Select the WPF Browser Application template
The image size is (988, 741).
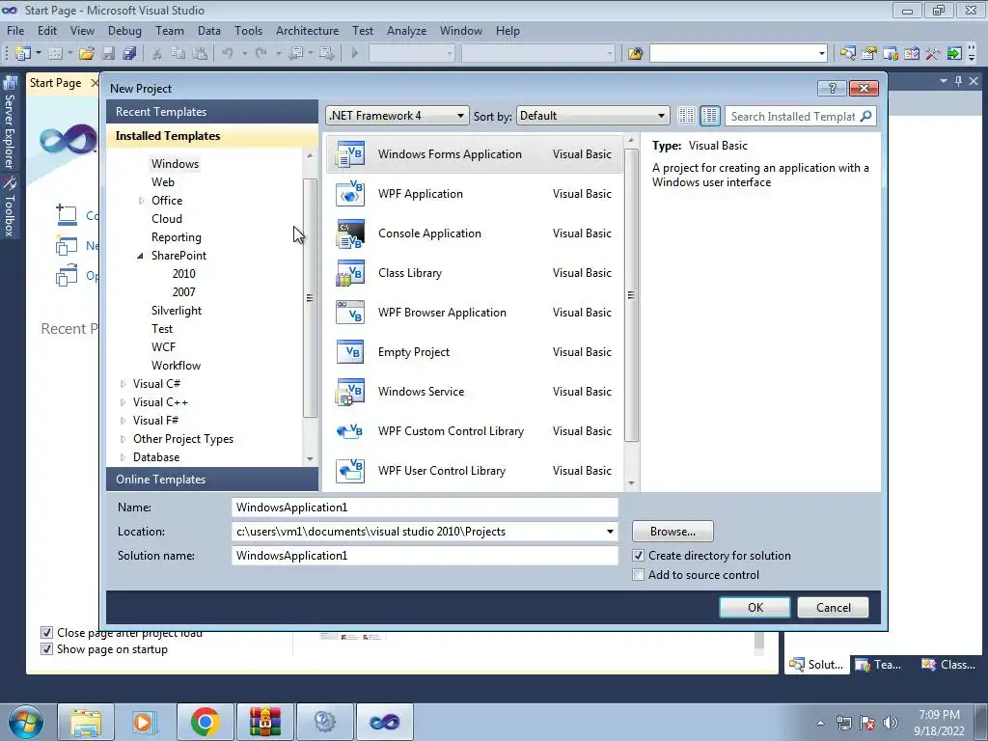pyautogui.click(x=474, y=313)
